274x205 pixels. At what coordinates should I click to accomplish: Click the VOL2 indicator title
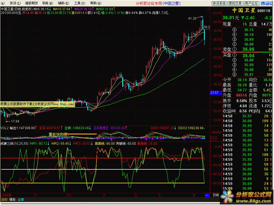pos(5,128)
